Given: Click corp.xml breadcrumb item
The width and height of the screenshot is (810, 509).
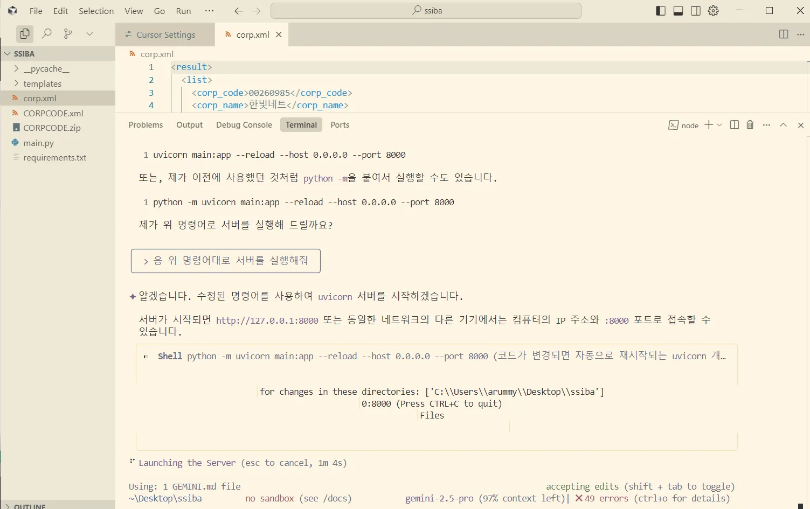Looking at the screenshot, I should click(x=156, y=54).
